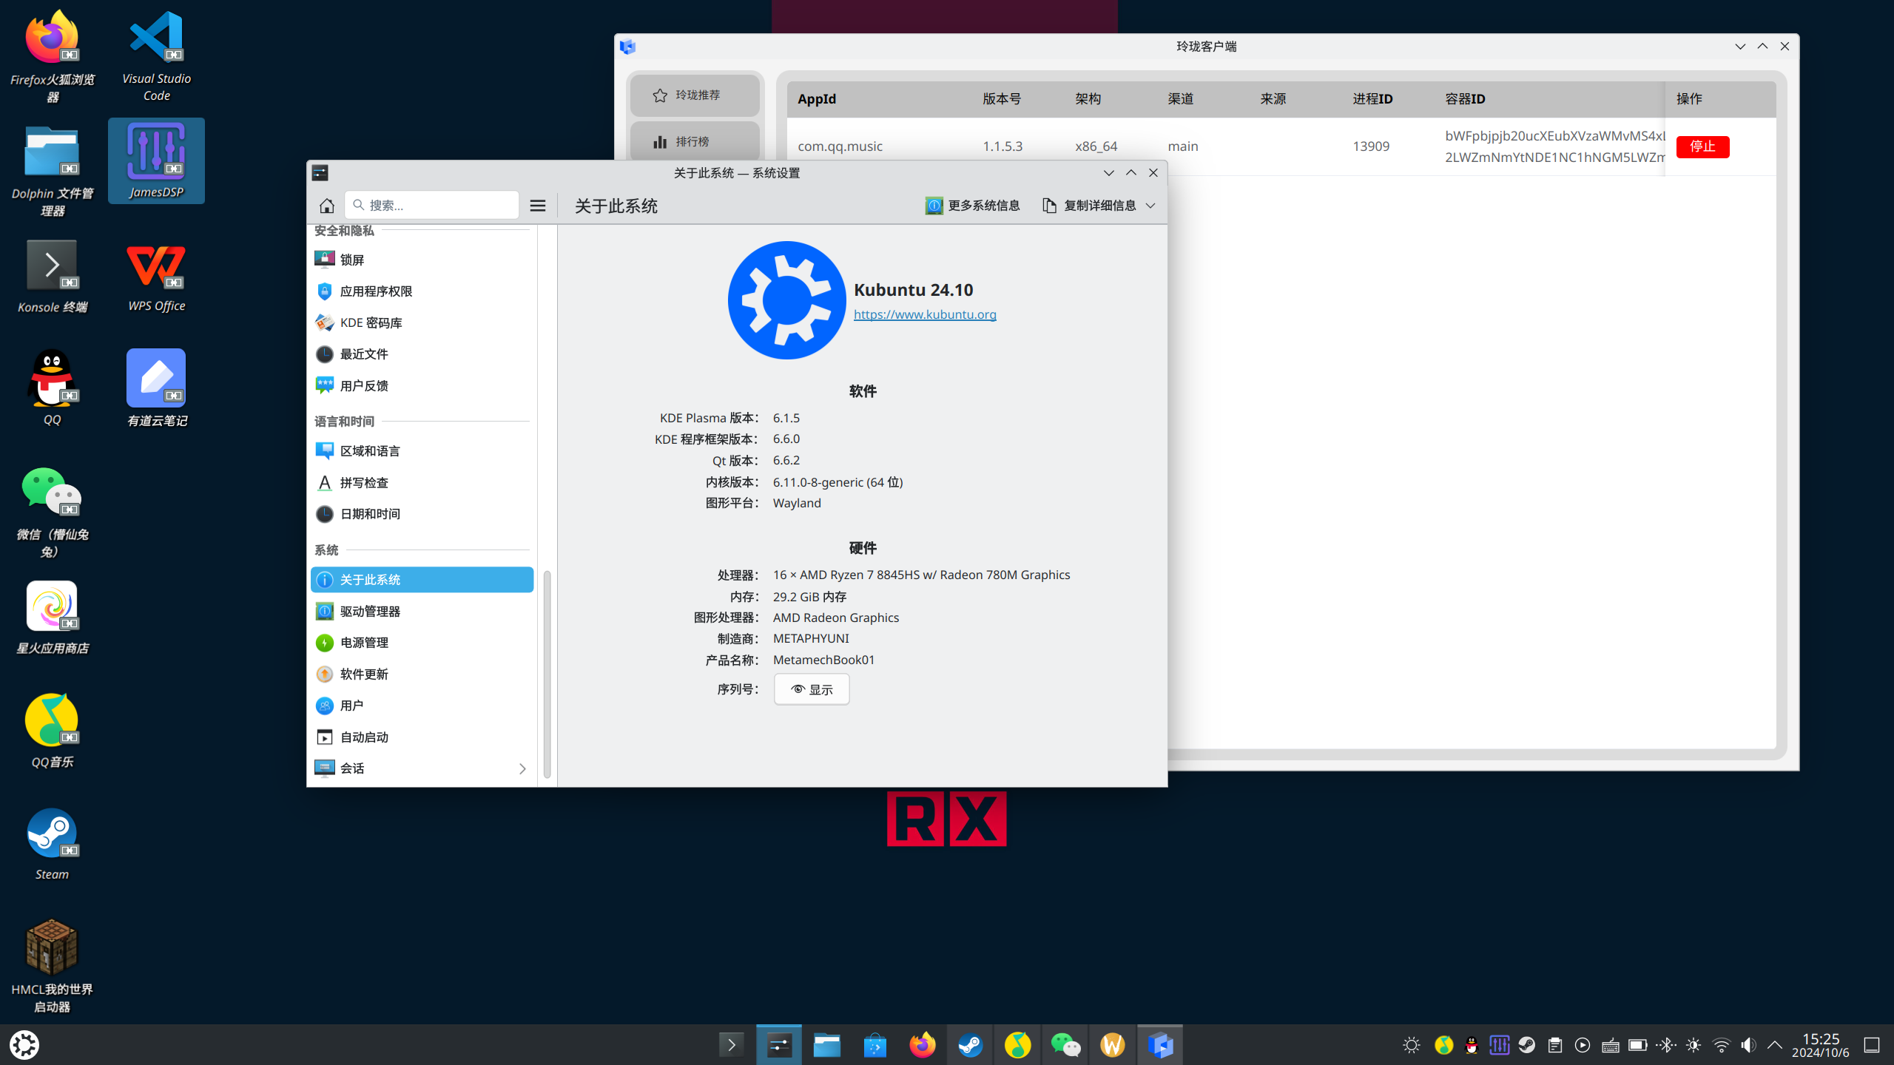Select 软件更新 in the sidebar

coord(422,674)
